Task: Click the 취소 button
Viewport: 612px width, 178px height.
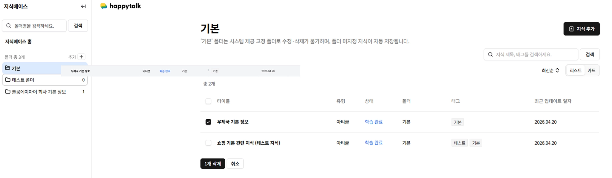Action: (235, 164)
